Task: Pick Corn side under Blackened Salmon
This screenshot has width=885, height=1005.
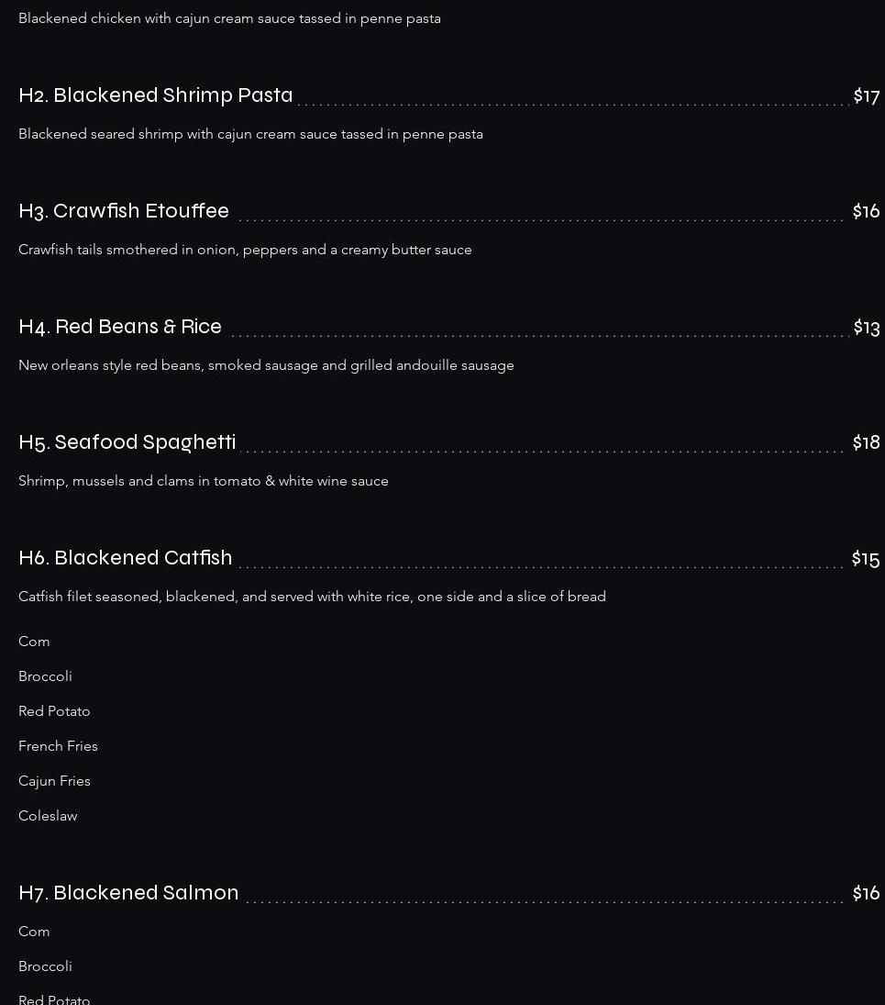Action: (x=34, y=932)
